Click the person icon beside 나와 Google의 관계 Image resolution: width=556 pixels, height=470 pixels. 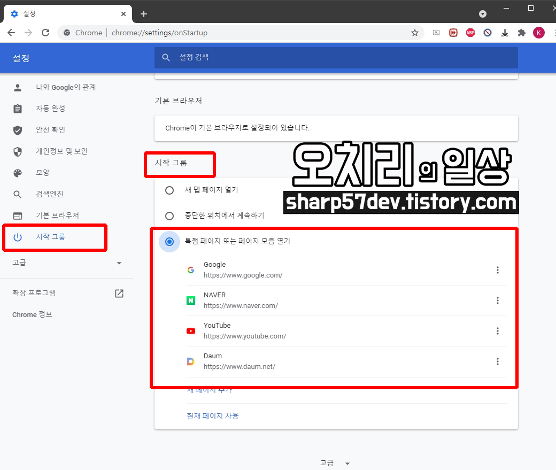17,87
